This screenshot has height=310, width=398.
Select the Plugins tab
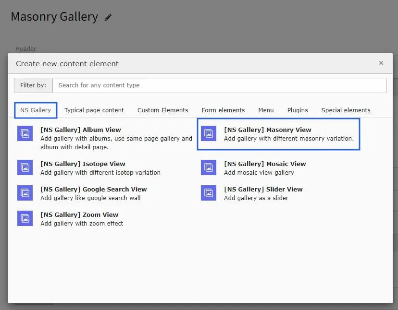[x=298, y=110]
